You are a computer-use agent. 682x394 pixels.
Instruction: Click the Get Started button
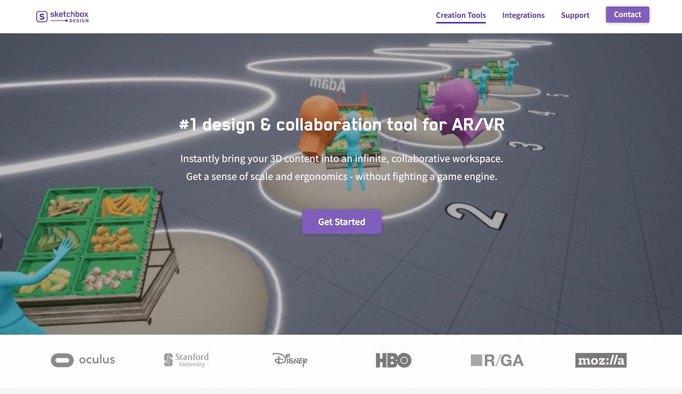[x=342, y=222]
